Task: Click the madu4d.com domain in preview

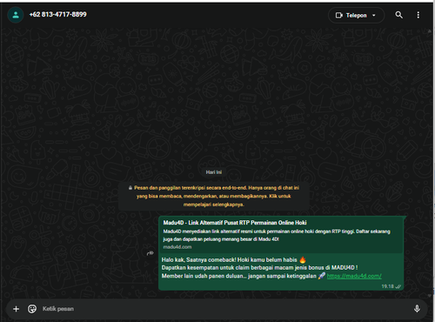Action: tap(177, 247)
